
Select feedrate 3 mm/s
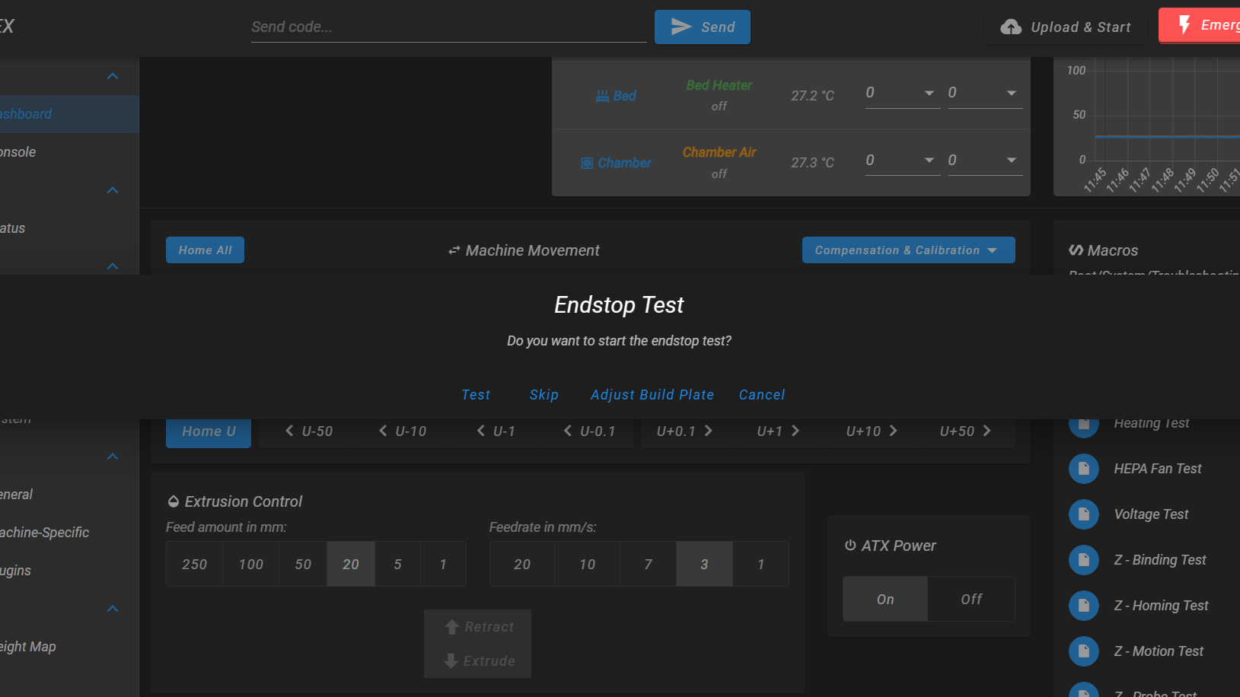click(x=705, y=564)
